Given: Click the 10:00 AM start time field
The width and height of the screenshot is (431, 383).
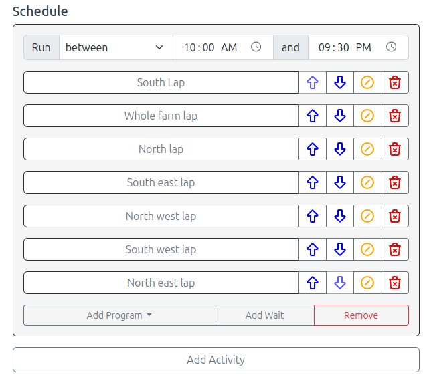Looking at the screenshot, I should pyautogui.click(x=224, y=47).
